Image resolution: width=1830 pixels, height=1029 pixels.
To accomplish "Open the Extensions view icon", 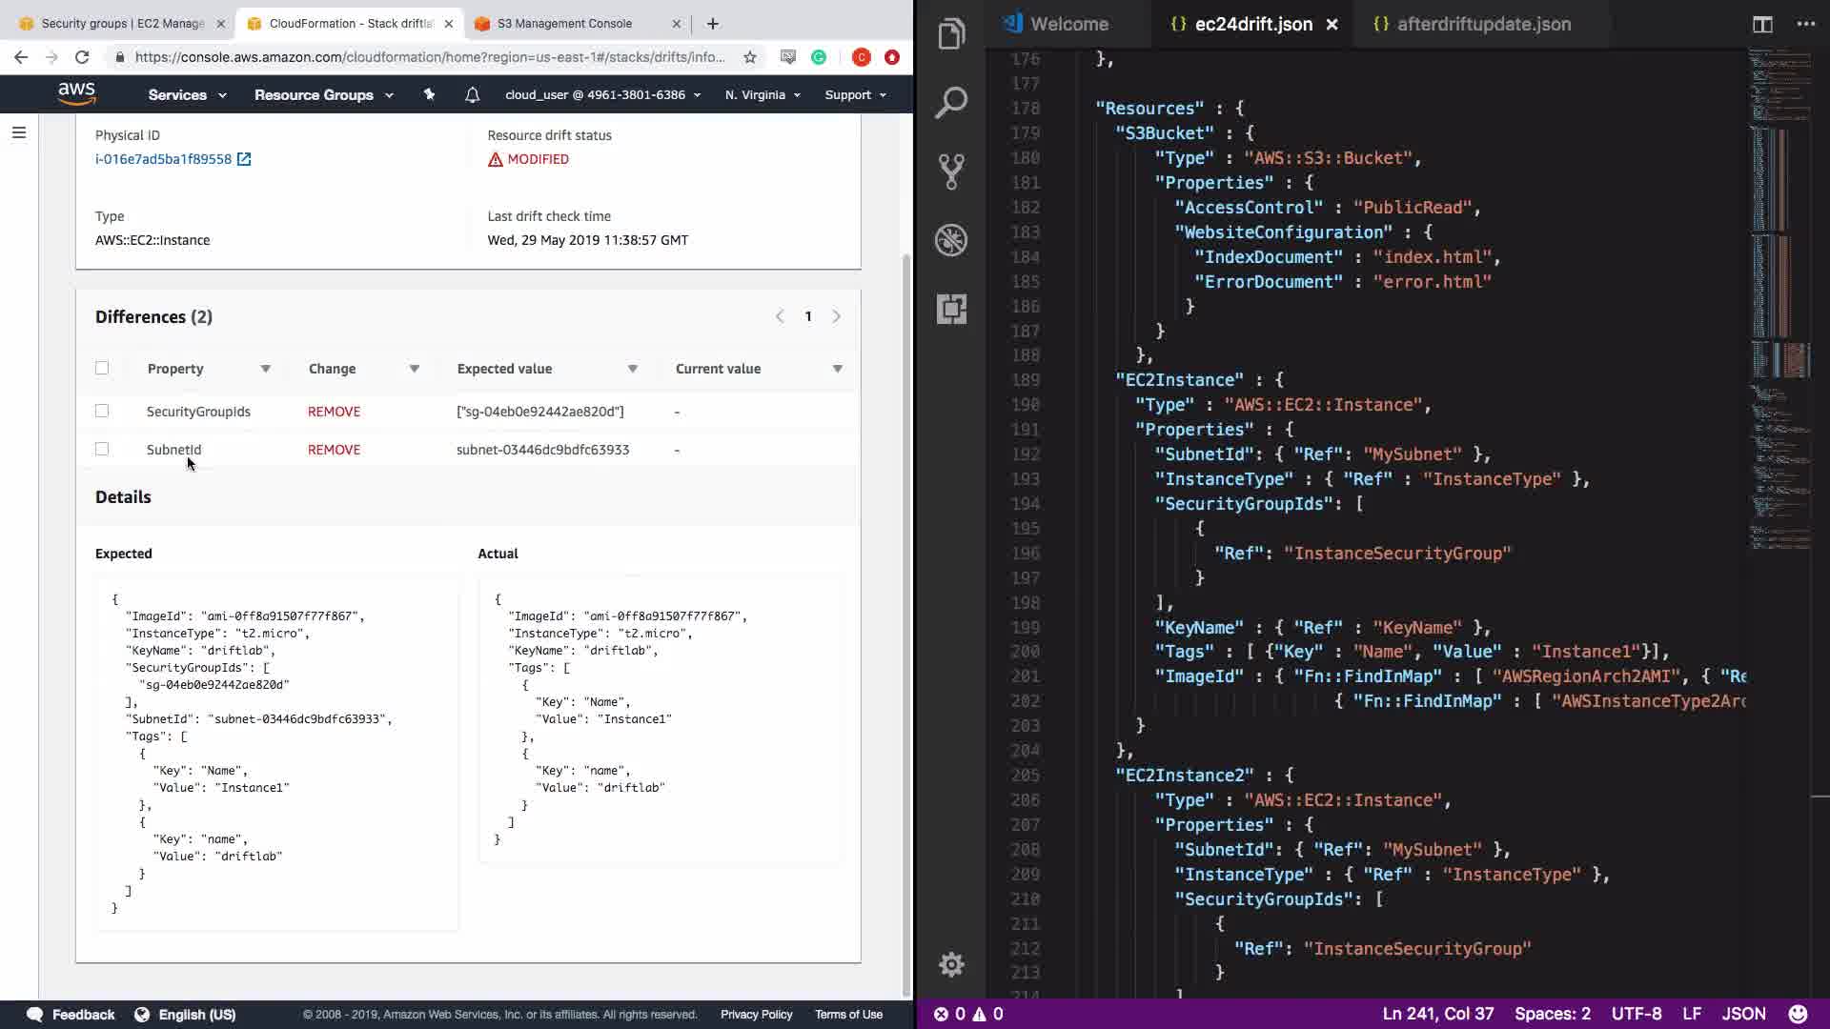I will point(951,309).
